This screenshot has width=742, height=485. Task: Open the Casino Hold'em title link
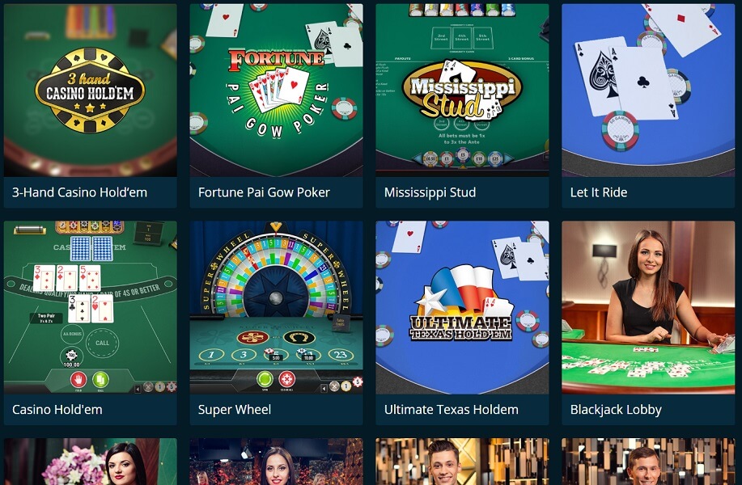(x=57, y=409)
